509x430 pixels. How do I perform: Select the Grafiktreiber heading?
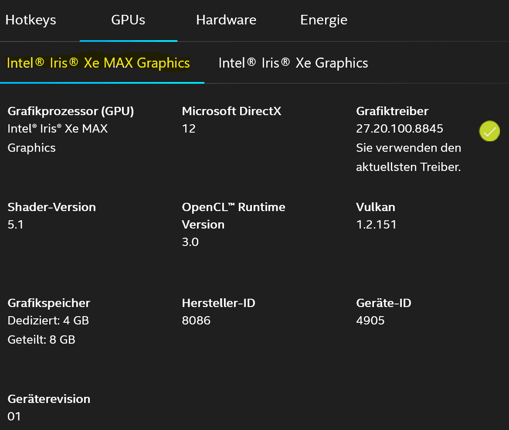(393, 111)
